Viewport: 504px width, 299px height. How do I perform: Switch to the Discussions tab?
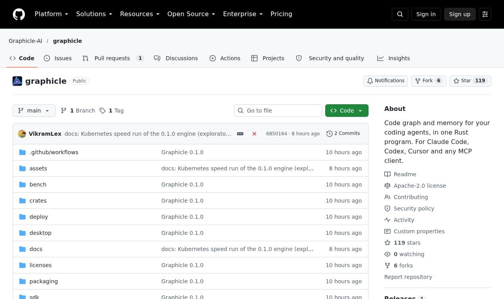pyautogui.click(x=176, y=58)
